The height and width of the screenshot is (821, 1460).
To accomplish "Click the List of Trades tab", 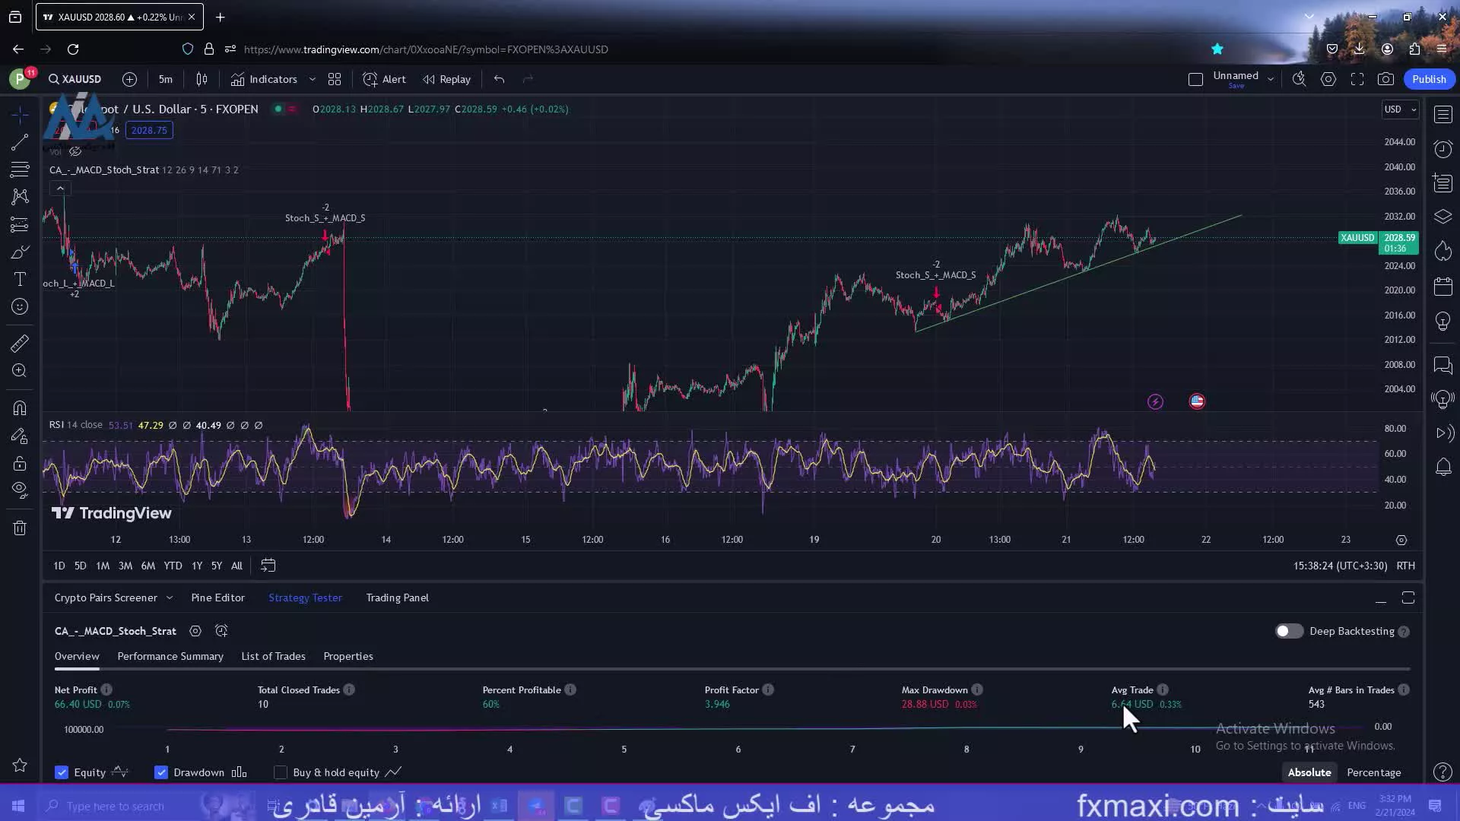I will 274,655.
